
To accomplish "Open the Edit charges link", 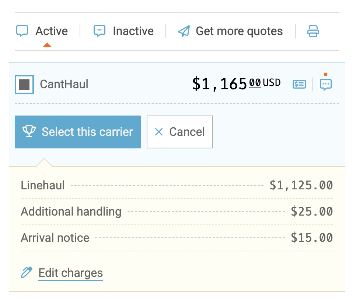I will (70, 273).
